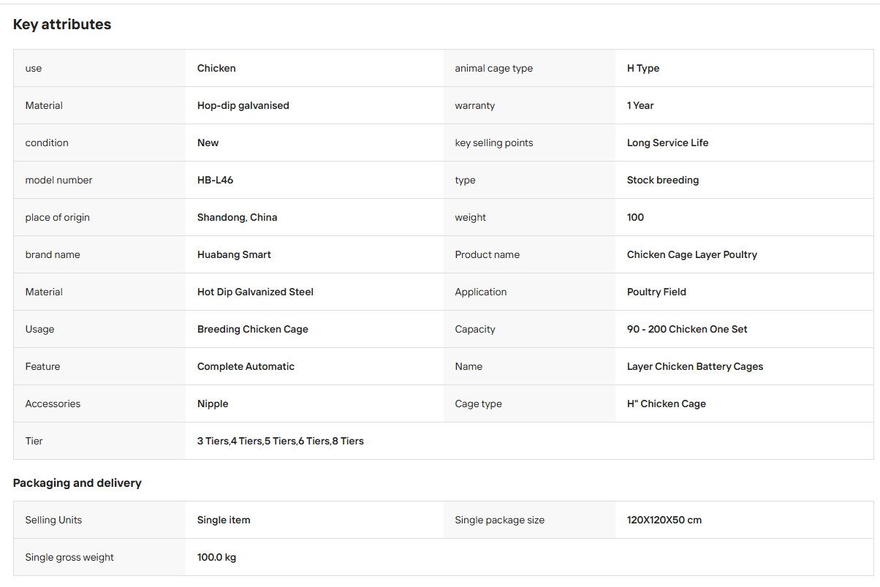The image size is (880, 587).
Task: Click the Packaging and delivery heading
Action: tap(77, 482)
